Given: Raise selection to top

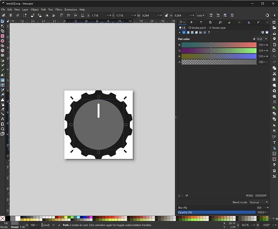Looking at the screenshot, I should tap(61, 16).
